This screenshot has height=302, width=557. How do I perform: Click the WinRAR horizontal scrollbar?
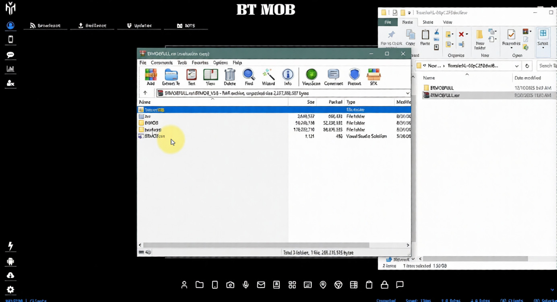[x=256, y=245]
